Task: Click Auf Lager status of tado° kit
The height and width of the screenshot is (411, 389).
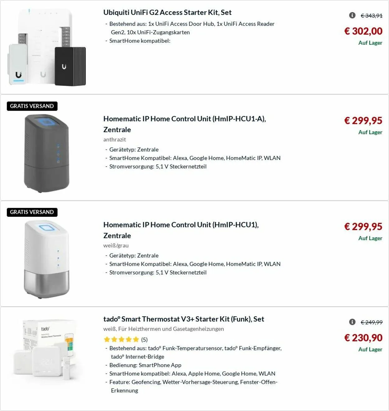Action: pyautogui.click(x=370, y=349)
